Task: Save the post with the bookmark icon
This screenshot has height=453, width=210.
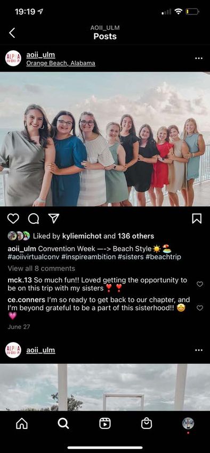Action: [197, 219]
